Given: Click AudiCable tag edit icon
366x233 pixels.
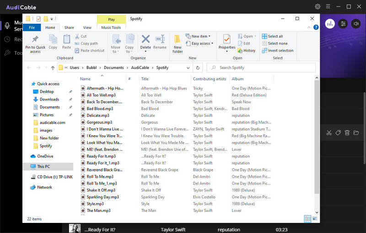Looking at the screenshot, I should 338,133.
